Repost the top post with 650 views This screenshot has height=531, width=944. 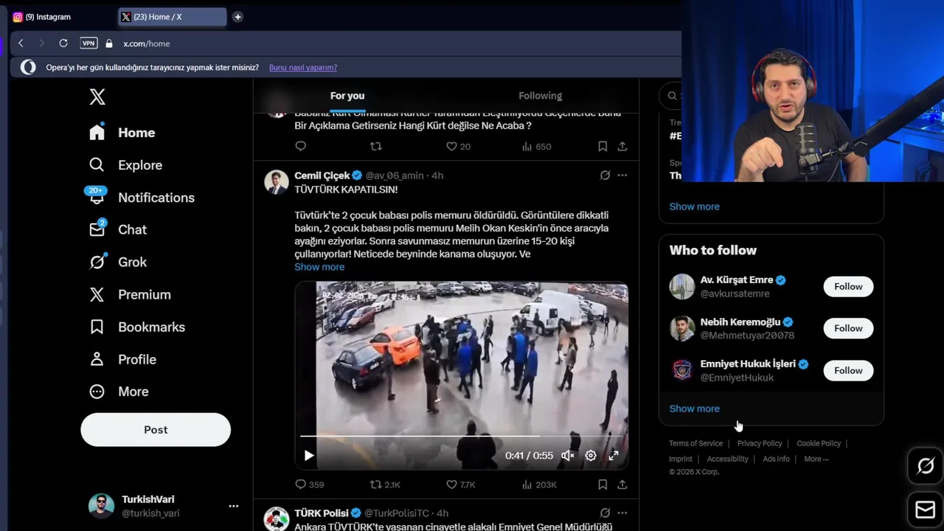(375, 147)
